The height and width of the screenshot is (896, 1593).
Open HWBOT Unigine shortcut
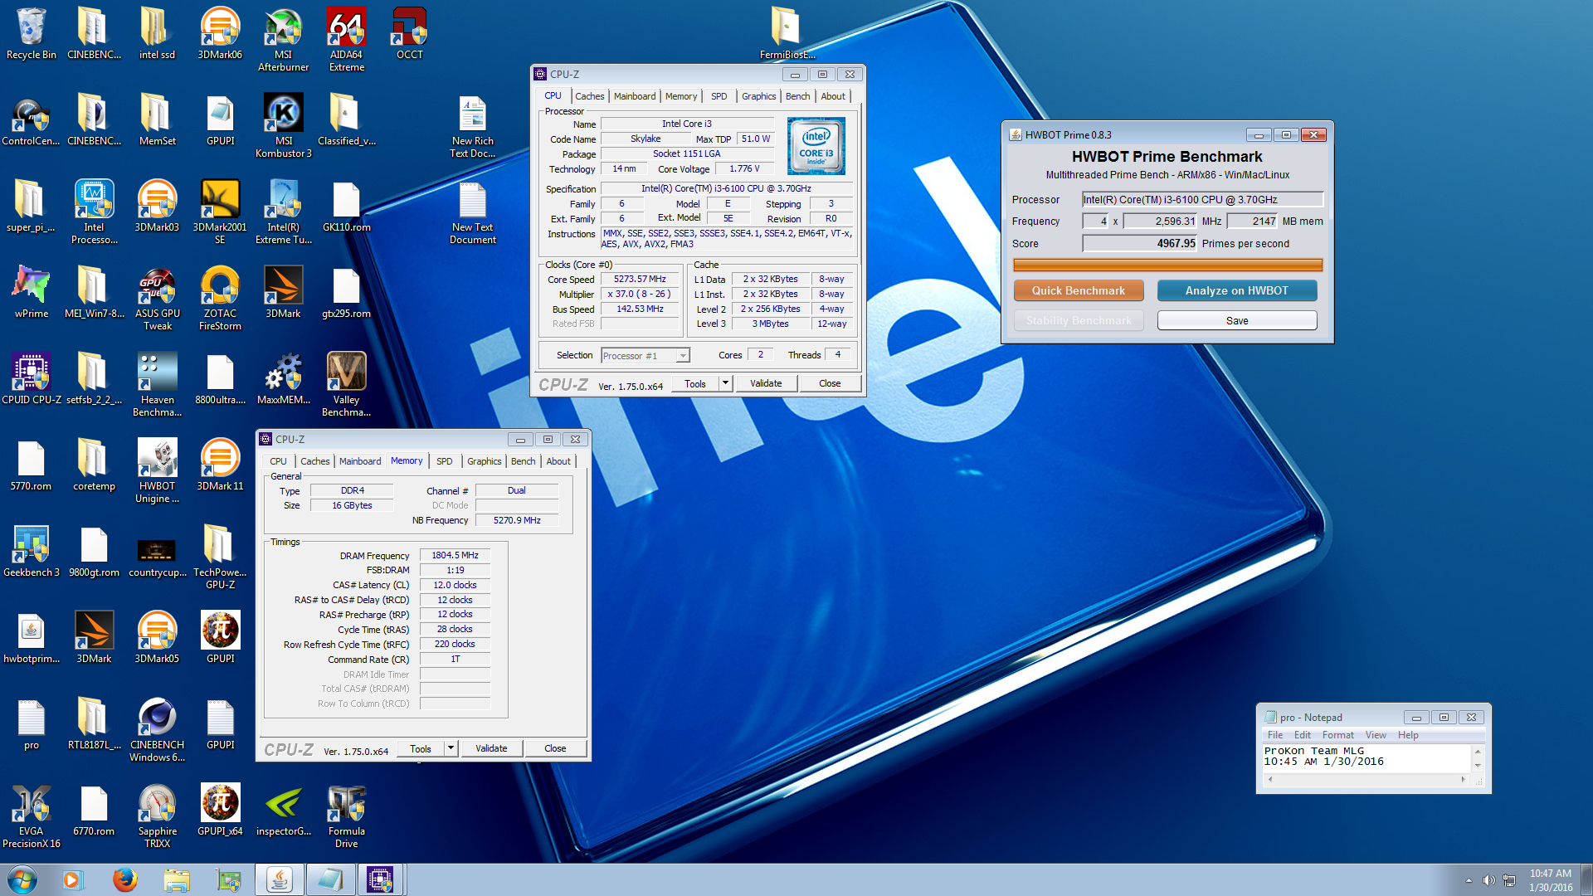(157, 471)
